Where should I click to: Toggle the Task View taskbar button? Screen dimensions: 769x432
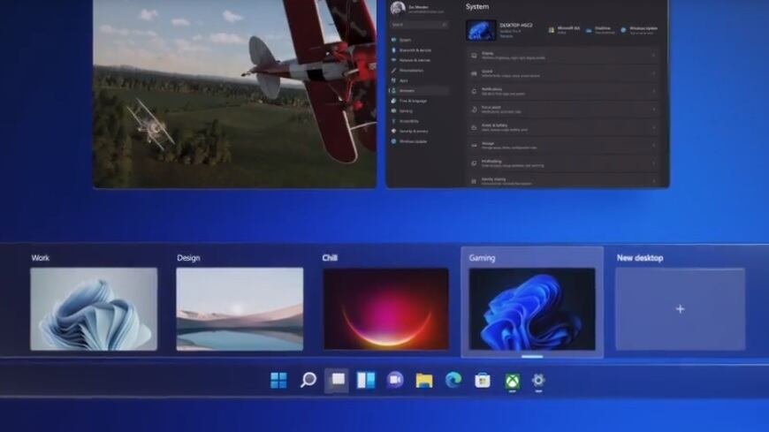(337, 380)
